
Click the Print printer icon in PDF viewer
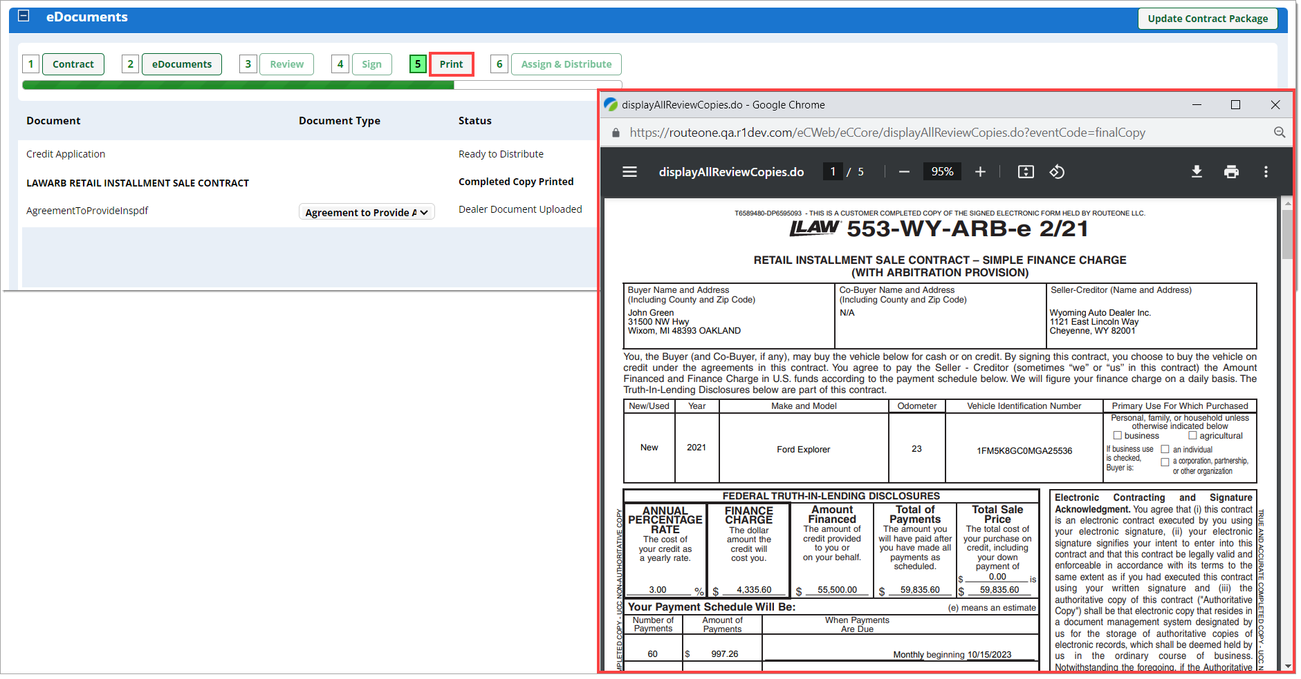[1231, 172]
